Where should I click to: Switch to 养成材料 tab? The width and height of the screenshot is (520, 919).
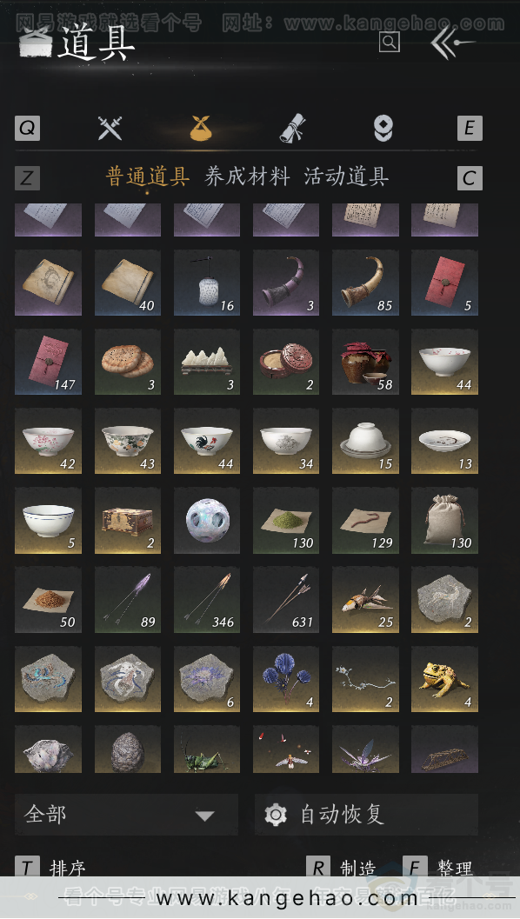(x=247, y=176)
